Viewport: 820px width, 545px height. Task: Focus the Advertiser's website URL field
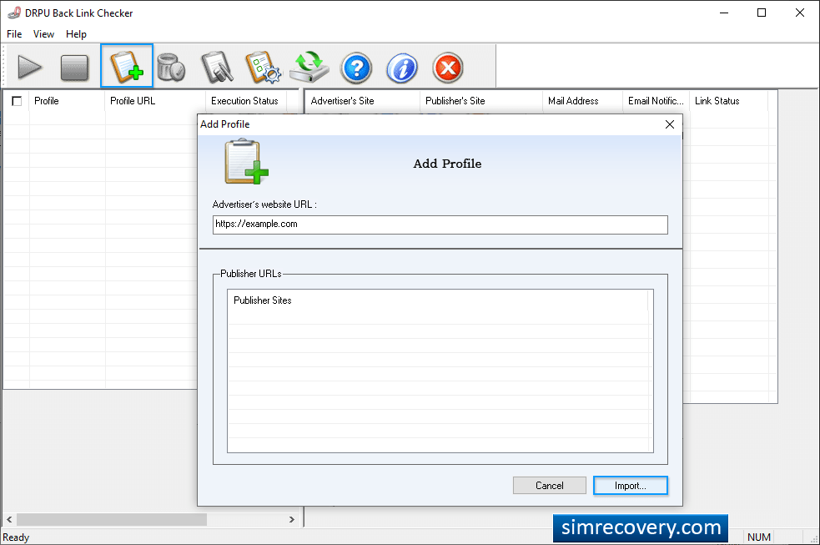click(440, 225)
